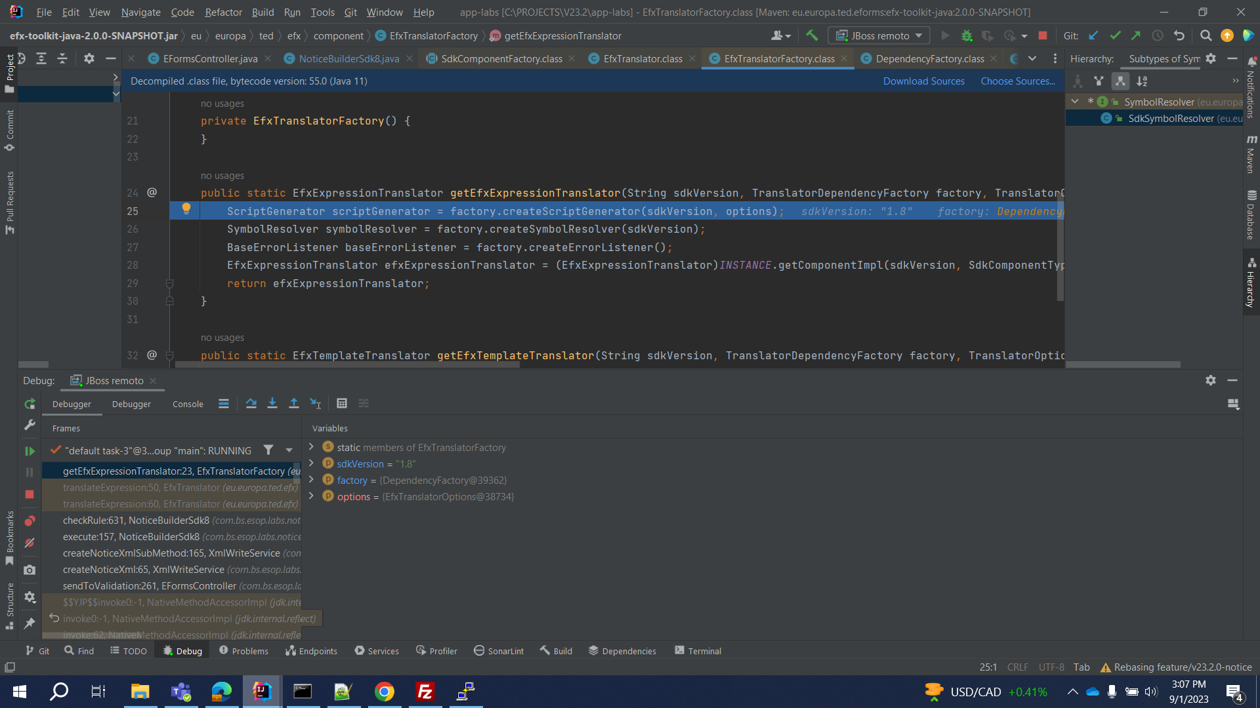
Task: Enable Sort Alphabetically in the Hierarchy panel
Action: (1142, 81)
